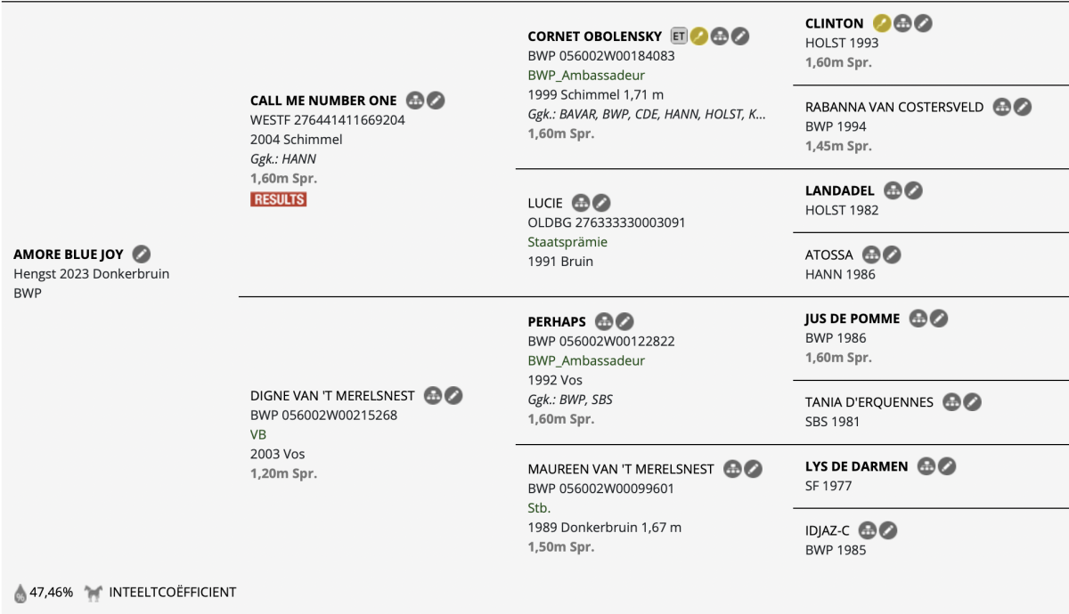Edit Digne van 't Merelsnest pencil icon

453,395
